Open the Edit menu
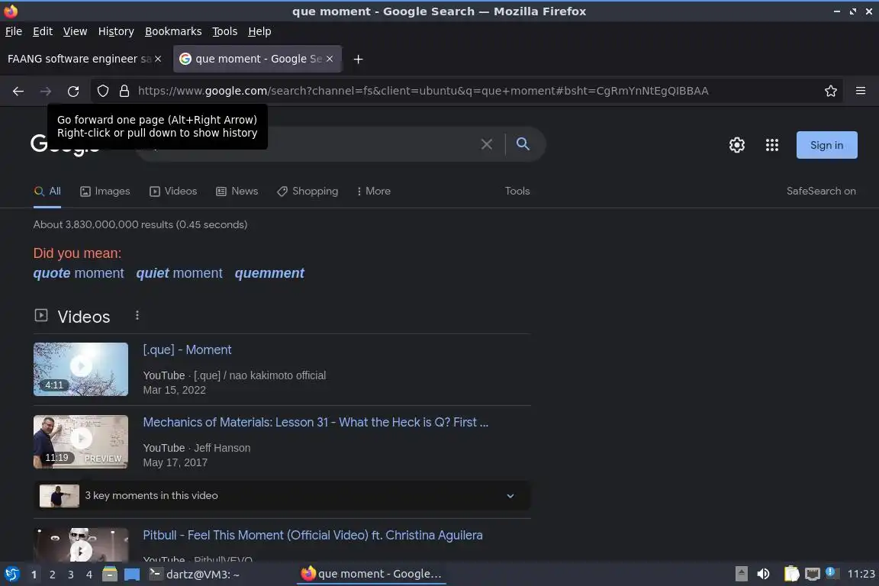The height and width of the screenshot is (586, 879). click(x=43, y=31)
